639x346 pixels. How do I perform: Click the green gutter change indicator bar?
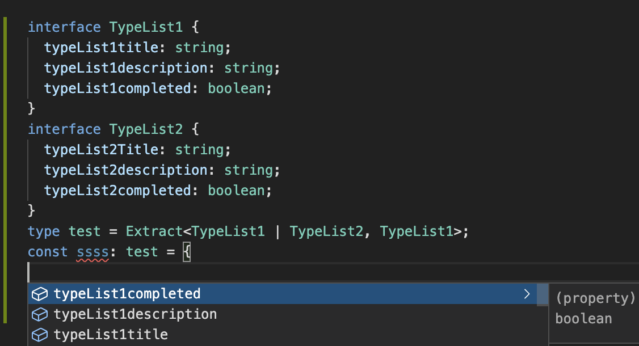(5, 170)
